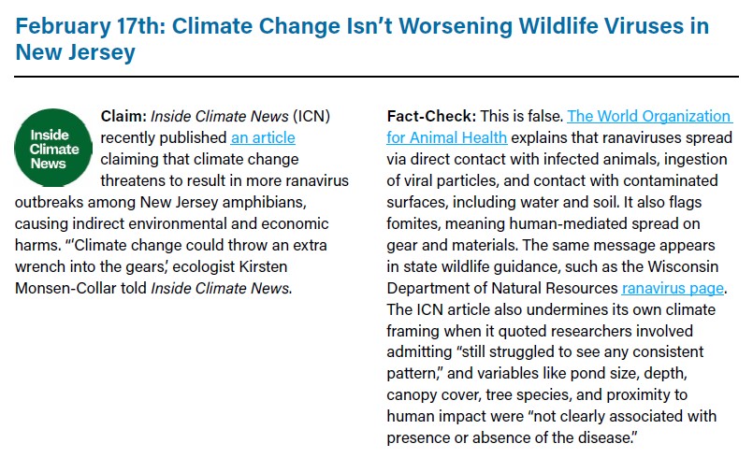
Task: Click the "February 17th" date in the headline
Action: (x=81, y=25)
